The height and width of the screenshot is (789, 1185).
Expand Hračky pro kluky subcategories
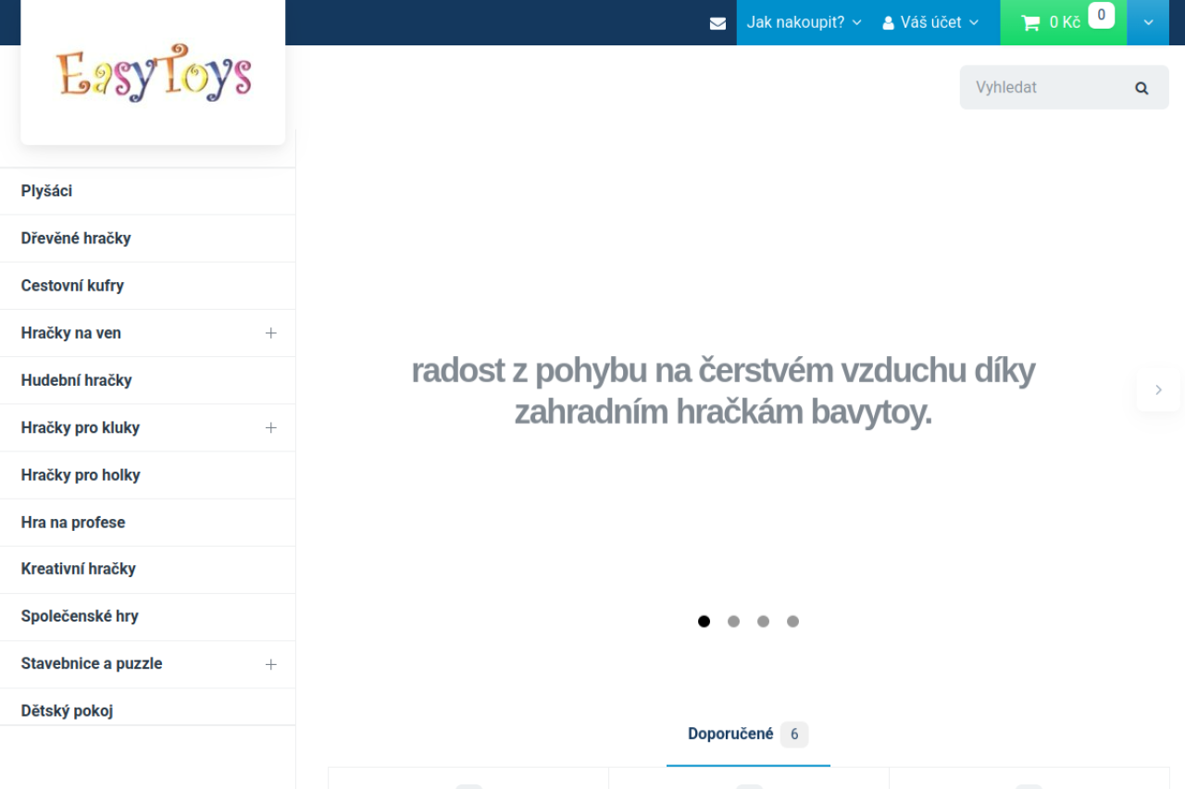pos(270,427)
